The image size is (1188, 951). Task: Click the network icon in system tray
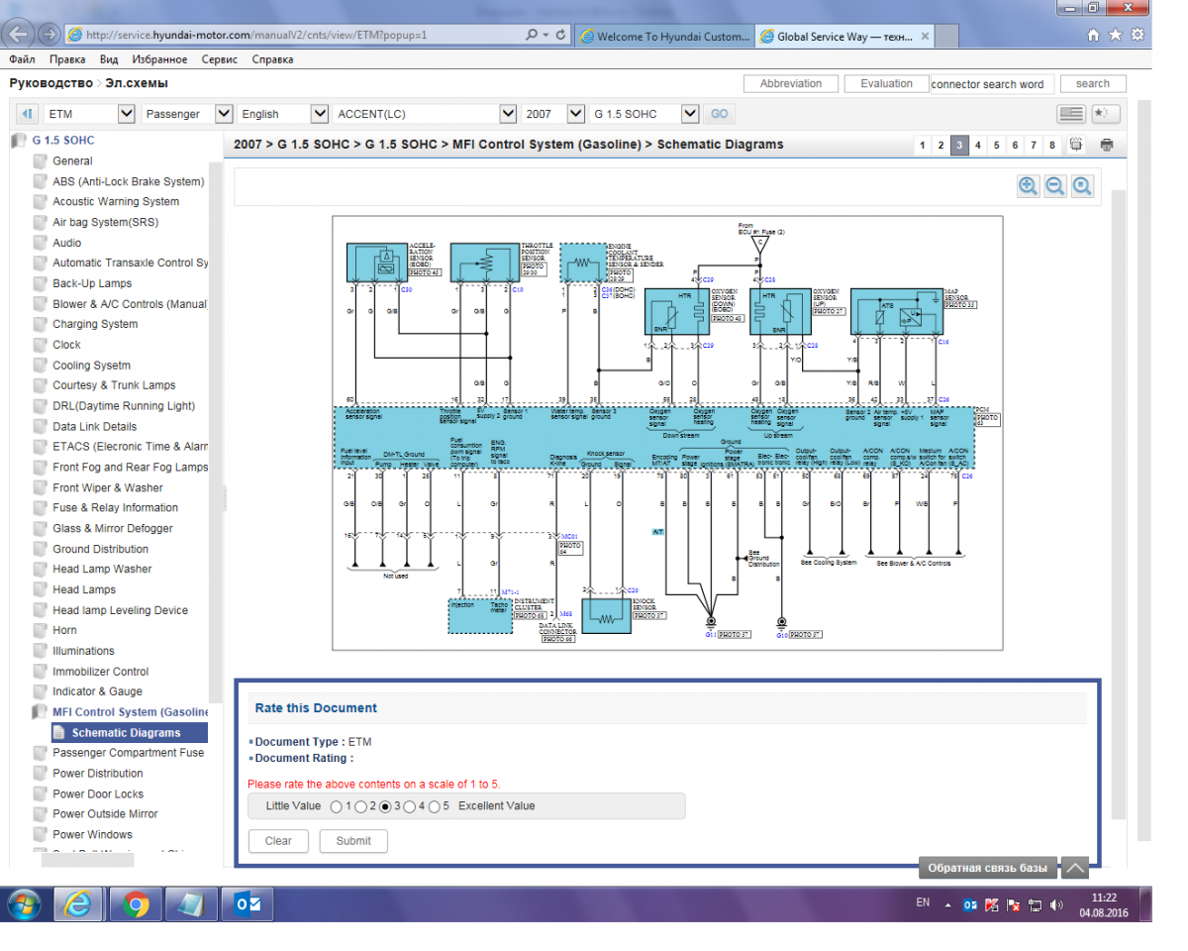pos(1036,904)
